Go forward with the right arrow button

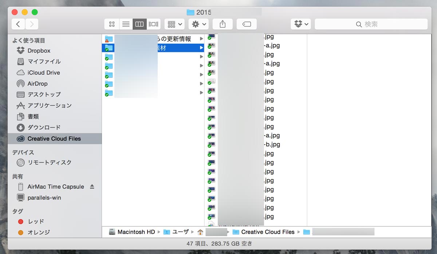32,24
